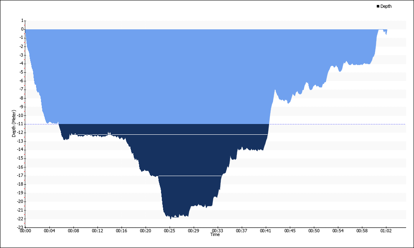Click the 00:16 time axis label

click(x=121, y=231)
